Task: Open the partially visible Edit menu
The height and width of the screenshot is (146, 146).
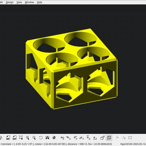Action: 1,2
